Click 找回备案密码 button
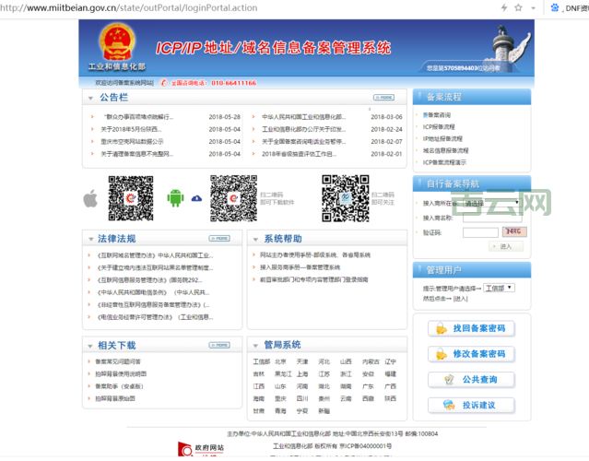 click(471, 328)
